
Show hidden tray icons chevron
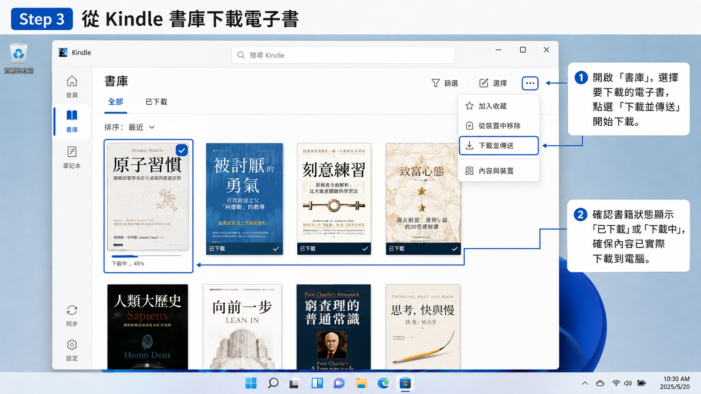tap(585, 383)
